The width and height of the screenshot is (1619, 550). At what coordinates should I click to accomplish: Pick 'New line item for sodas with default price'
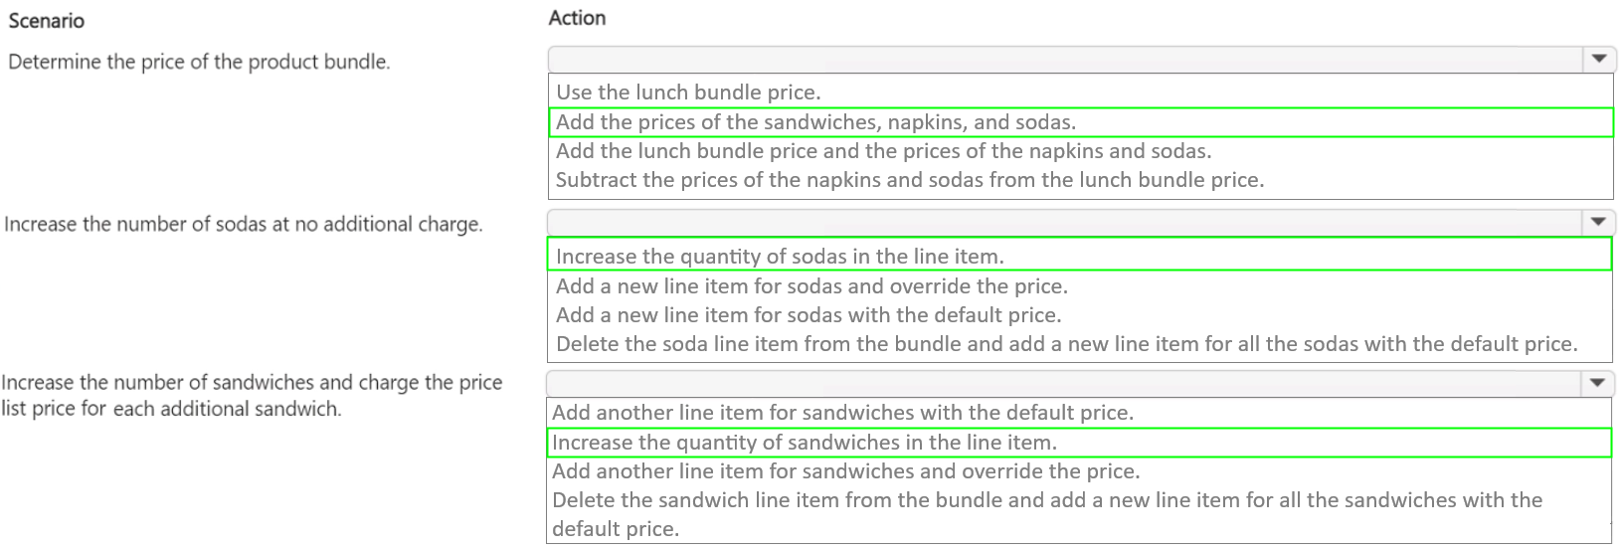pyautogui.click(x=809, y=315)
